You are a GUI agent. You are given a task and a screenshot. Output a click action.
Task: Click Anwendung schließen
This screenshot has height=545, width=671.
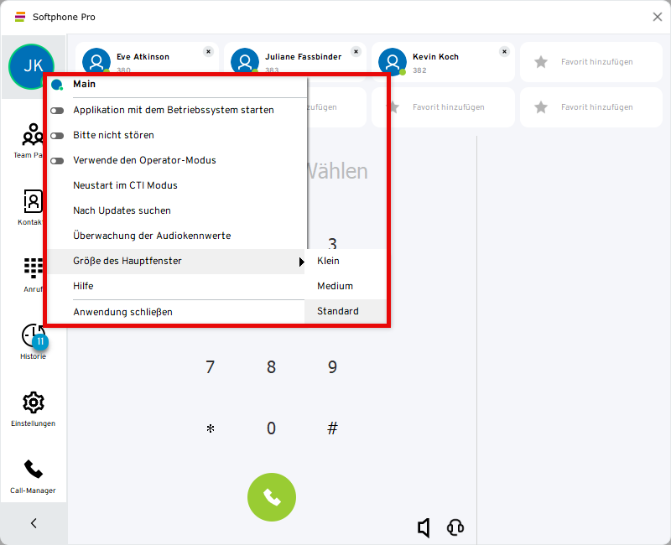(x=122, y=312)
